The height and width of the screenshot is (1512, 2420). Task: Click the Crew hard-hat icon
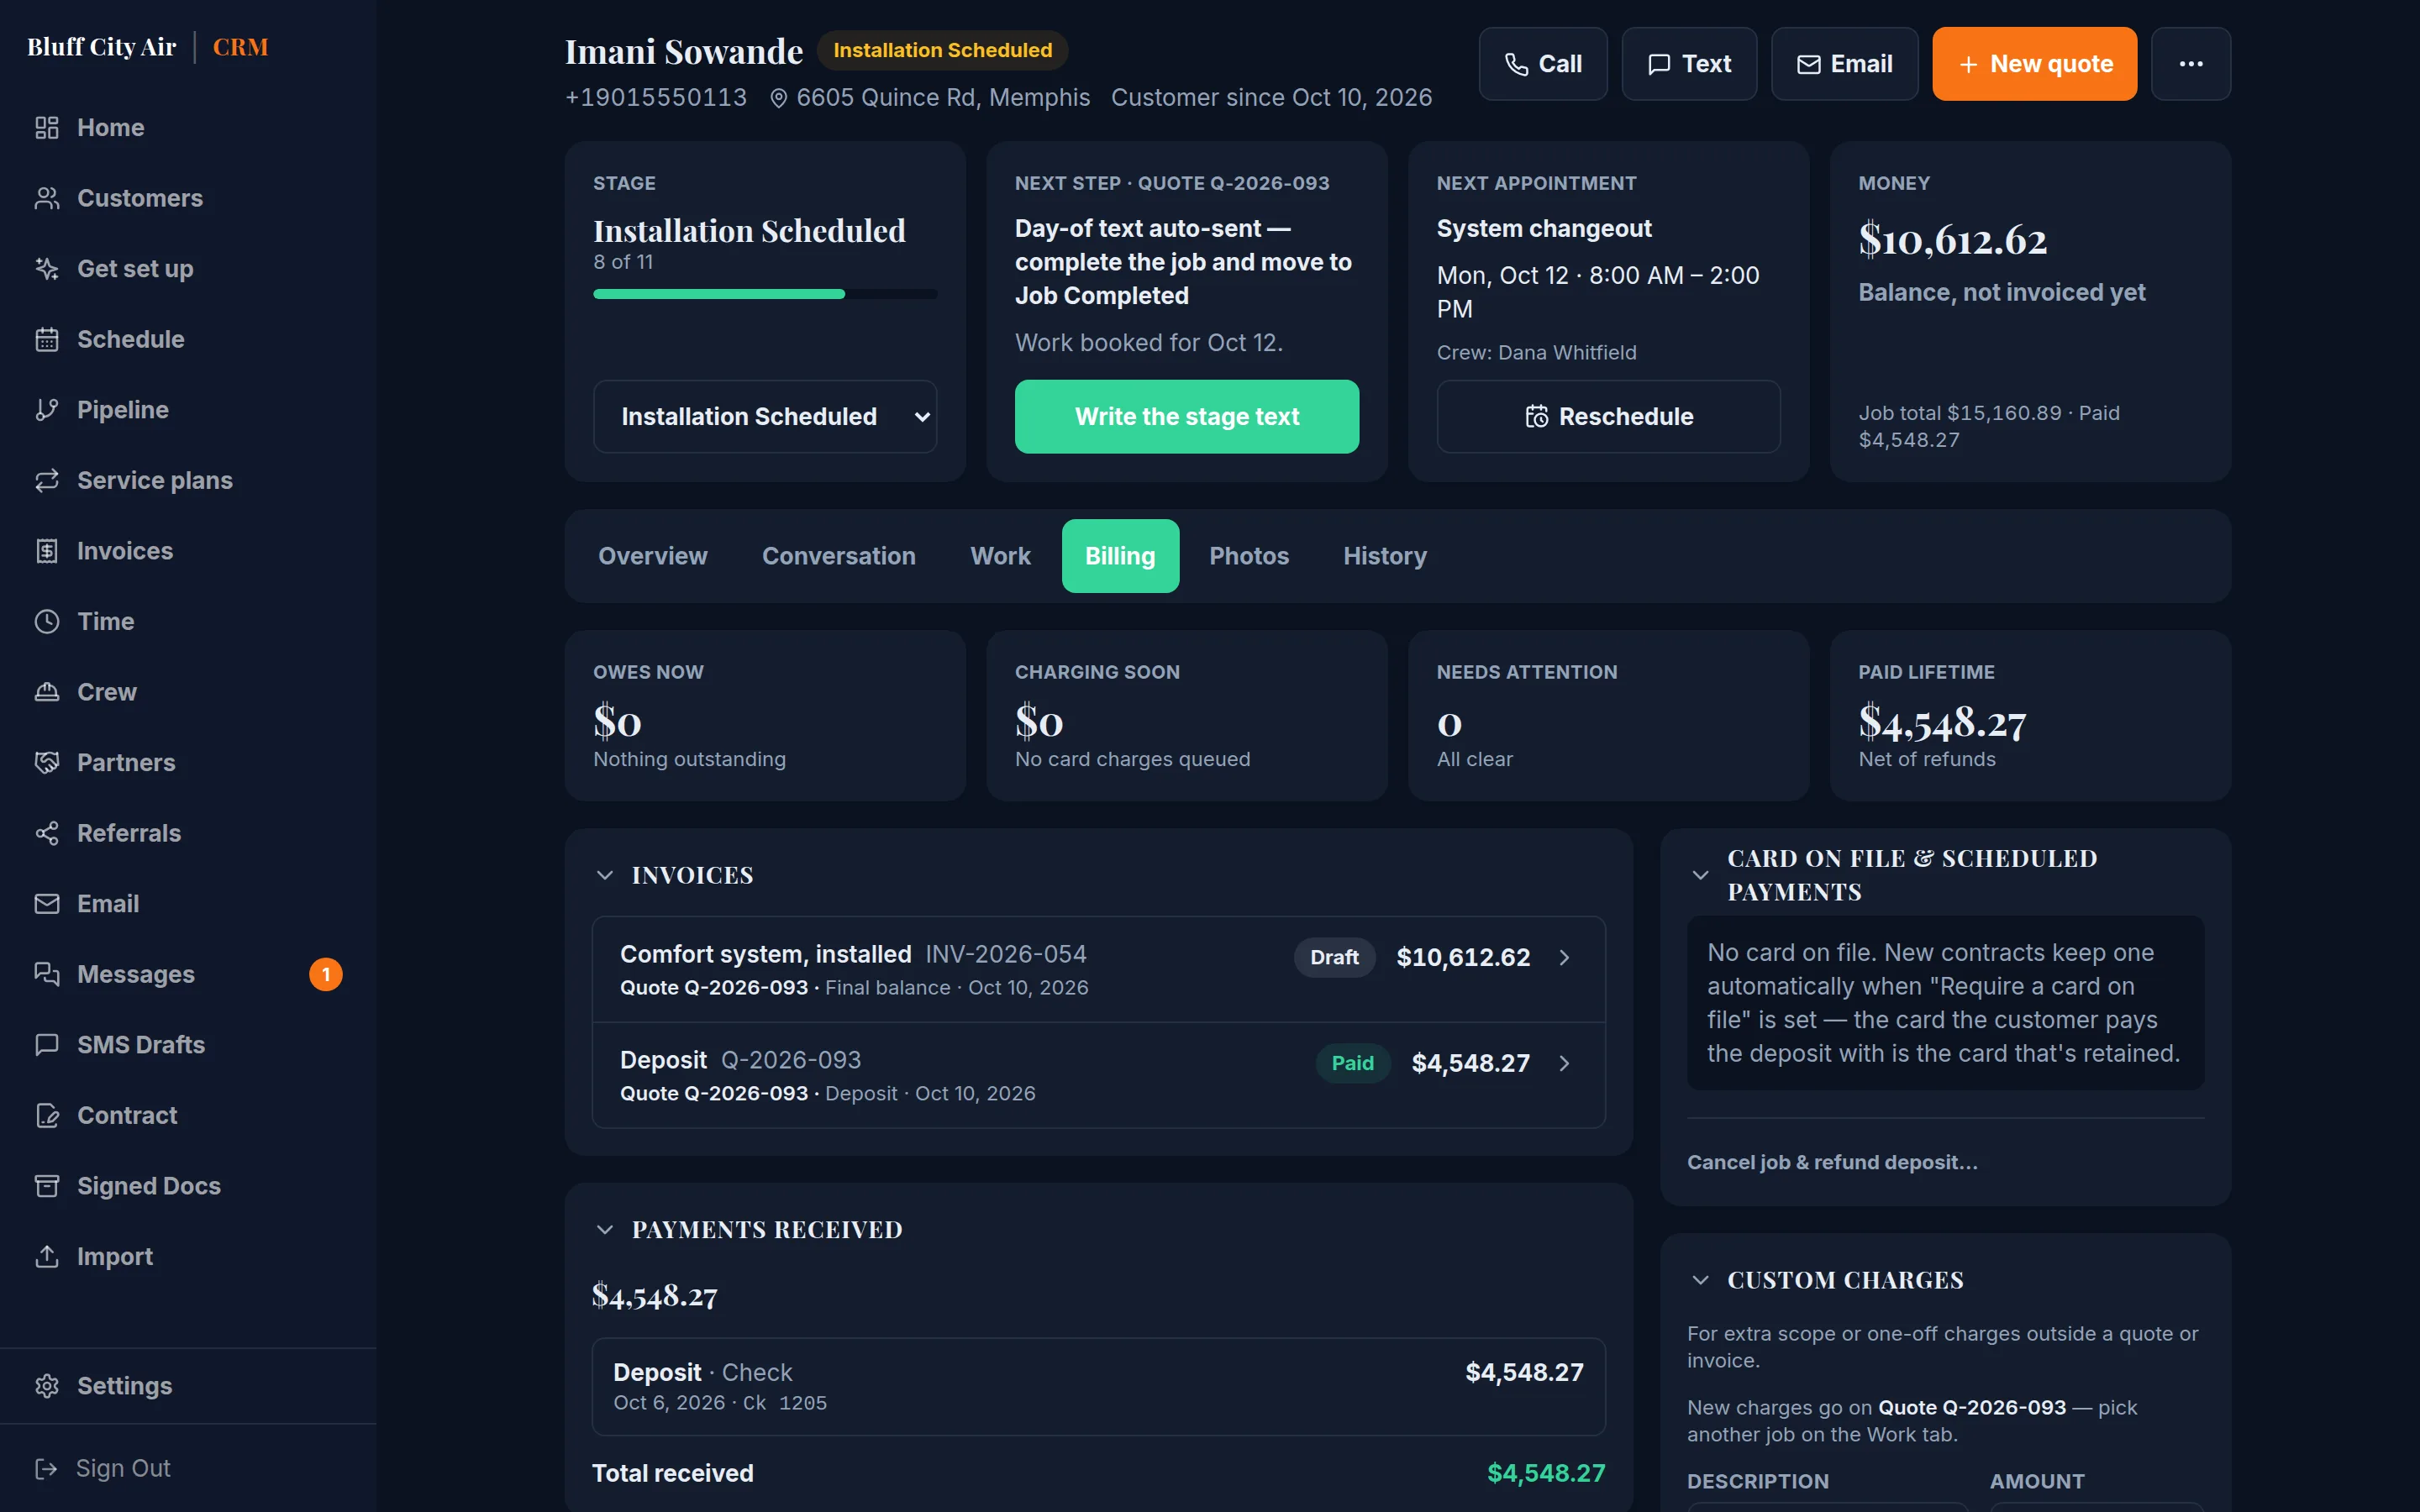(47, 692)
